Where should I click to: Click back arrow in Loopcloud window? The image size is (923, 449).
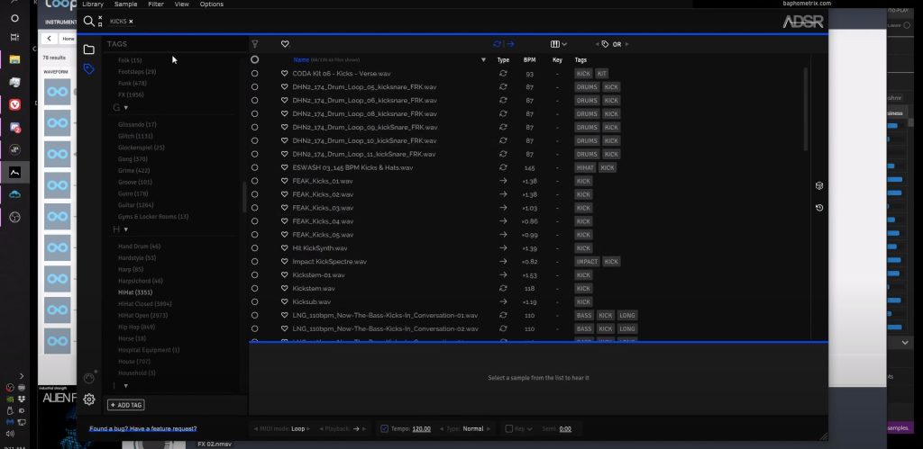pyautogui.click(x=49, y=39)
